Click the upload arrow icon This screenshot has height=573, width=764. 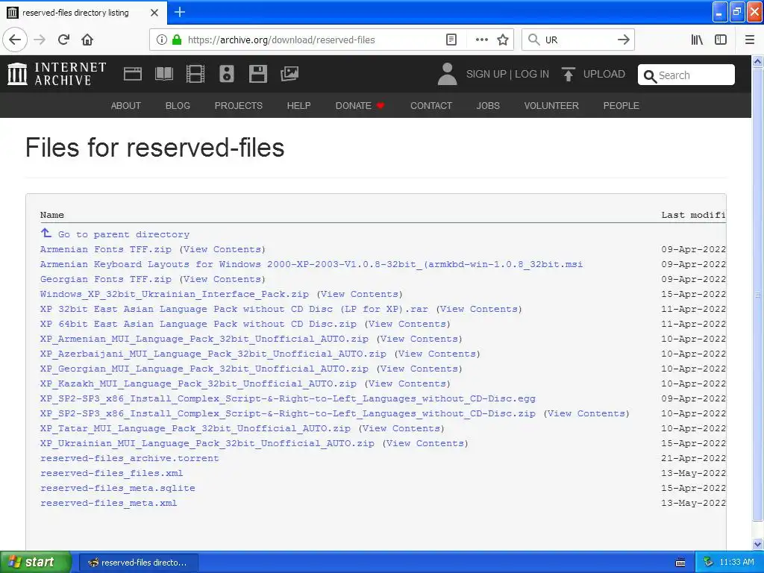click(x=568, y=74)
